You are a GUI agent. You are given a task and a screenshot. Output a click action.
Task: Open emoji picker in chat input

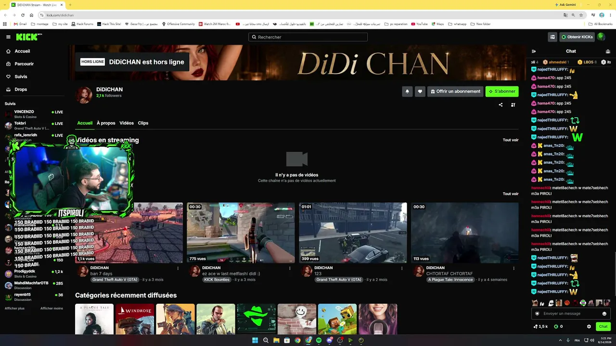pos(604,314)
